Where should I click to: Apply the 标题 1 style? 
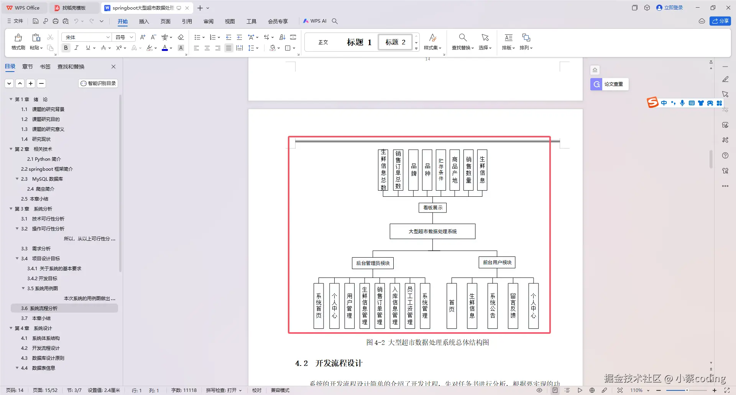(359, 42)
